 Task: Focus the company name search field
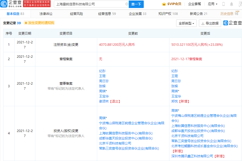point(89,4)
